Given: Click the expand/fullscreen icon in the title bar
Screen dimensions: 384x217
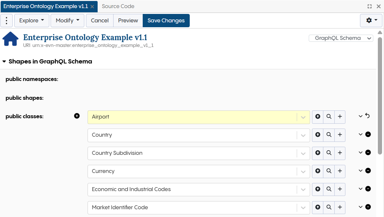Looking at the screenshot, I should (369, 6).
